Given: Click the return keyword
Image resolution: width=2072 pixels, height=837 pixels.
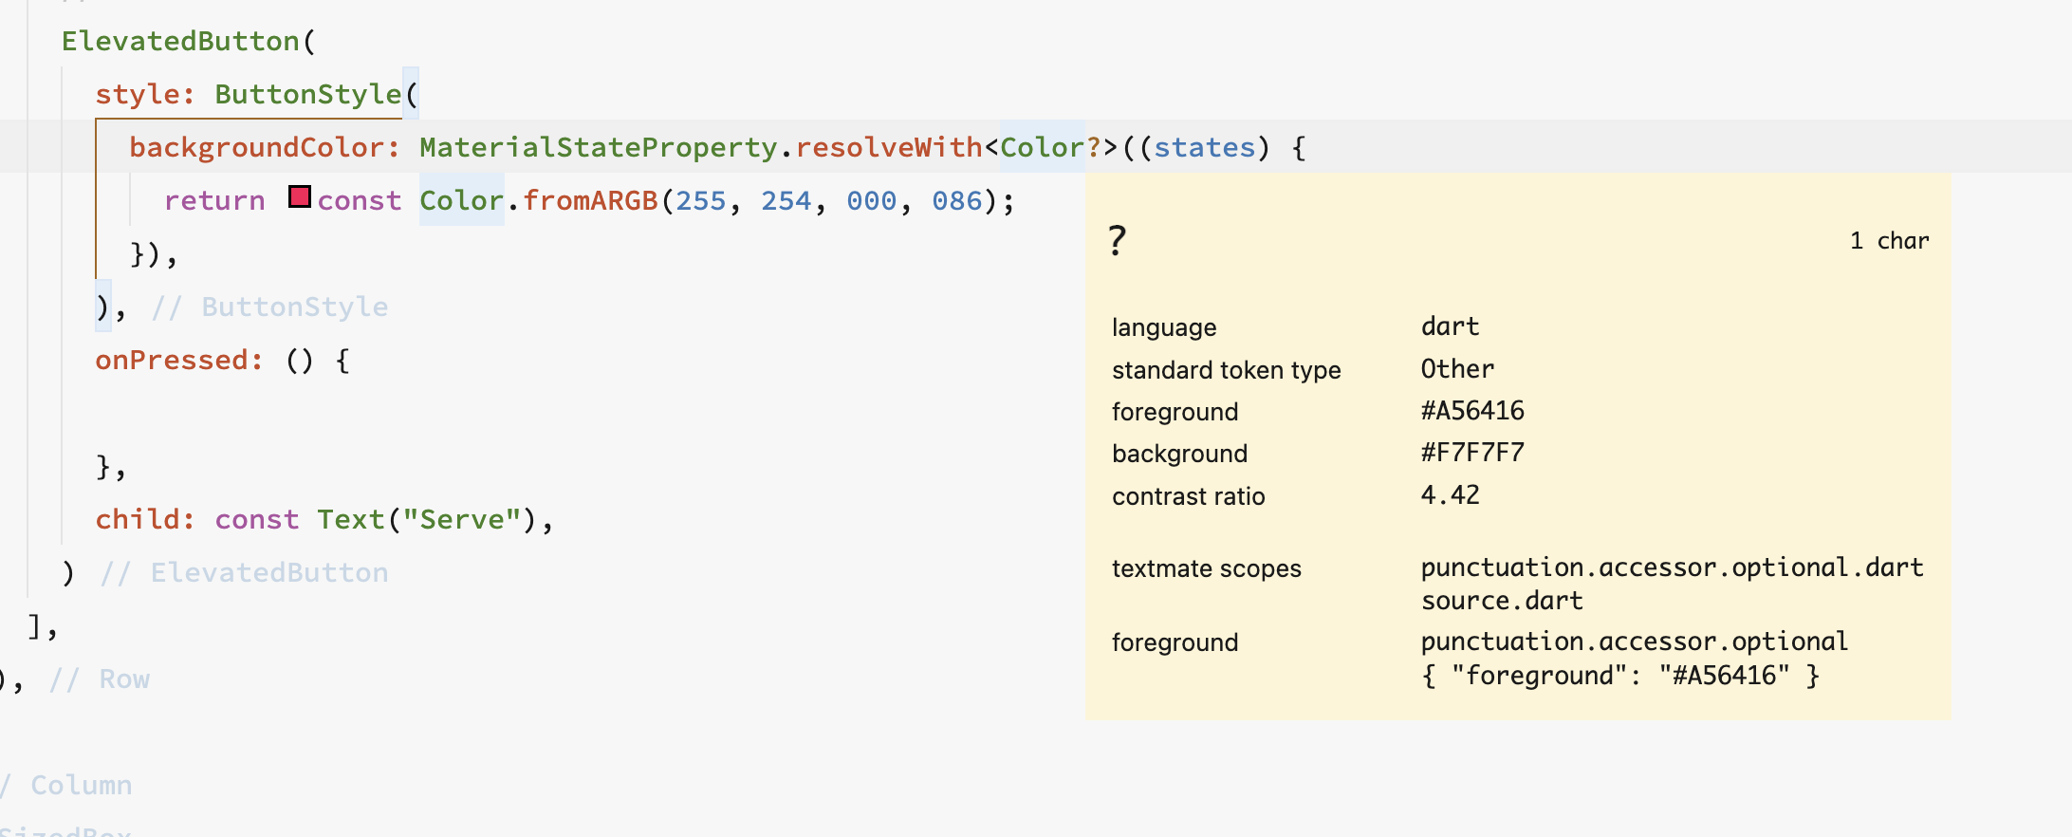Looking at the screenshot, I should (x=214, y=200).
